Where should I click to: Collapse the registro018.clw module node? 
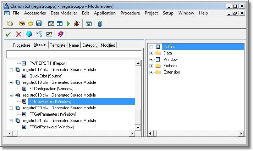11,82
